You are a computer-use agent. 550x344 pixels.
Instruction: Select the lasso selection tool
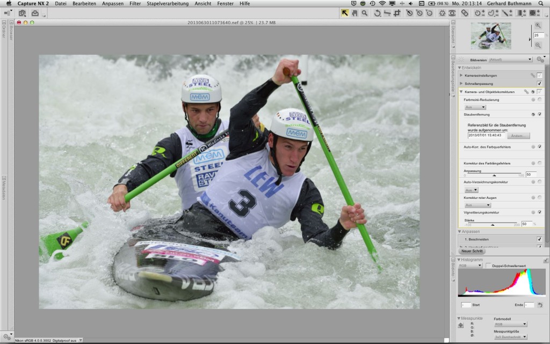(493, 13)
